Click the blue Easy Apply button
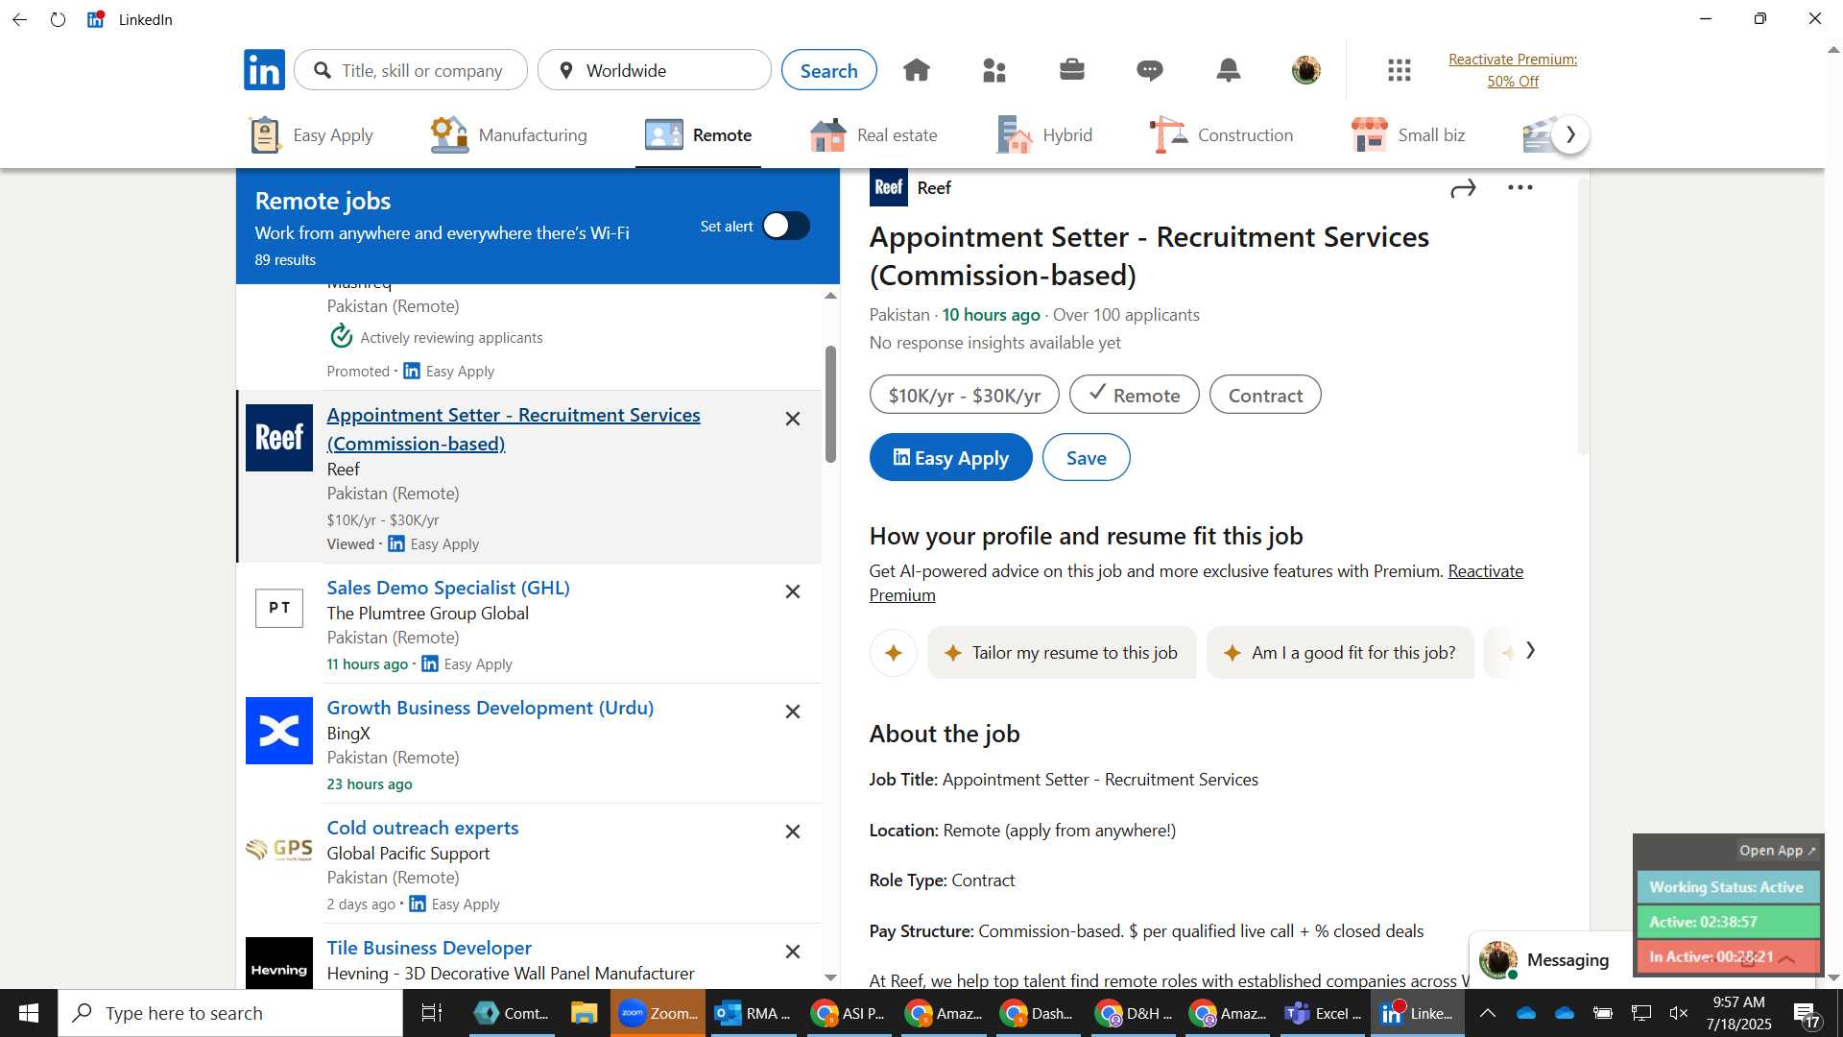1843x1037 pixels. [x=950, y=458]
